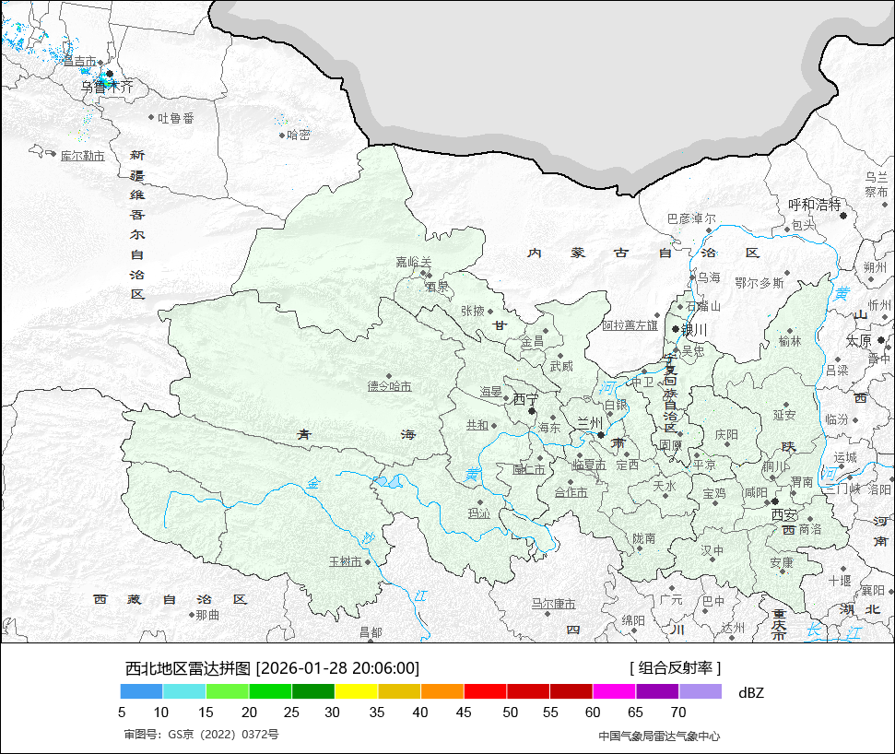Screen dimensions: 895x754
Task: Click the blue 5–10 dBZ legend swatch
Action: (142, 692)
